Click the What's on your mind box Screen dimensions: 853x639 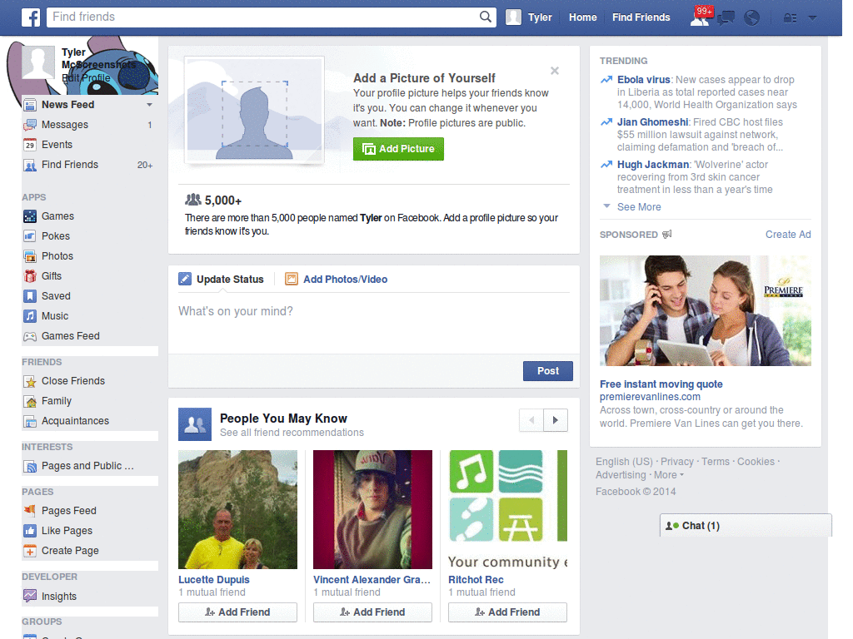click(x=374, y=324)
